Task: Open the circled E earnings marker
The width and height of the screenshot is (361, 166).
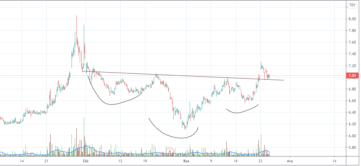Action: (170, 151)
